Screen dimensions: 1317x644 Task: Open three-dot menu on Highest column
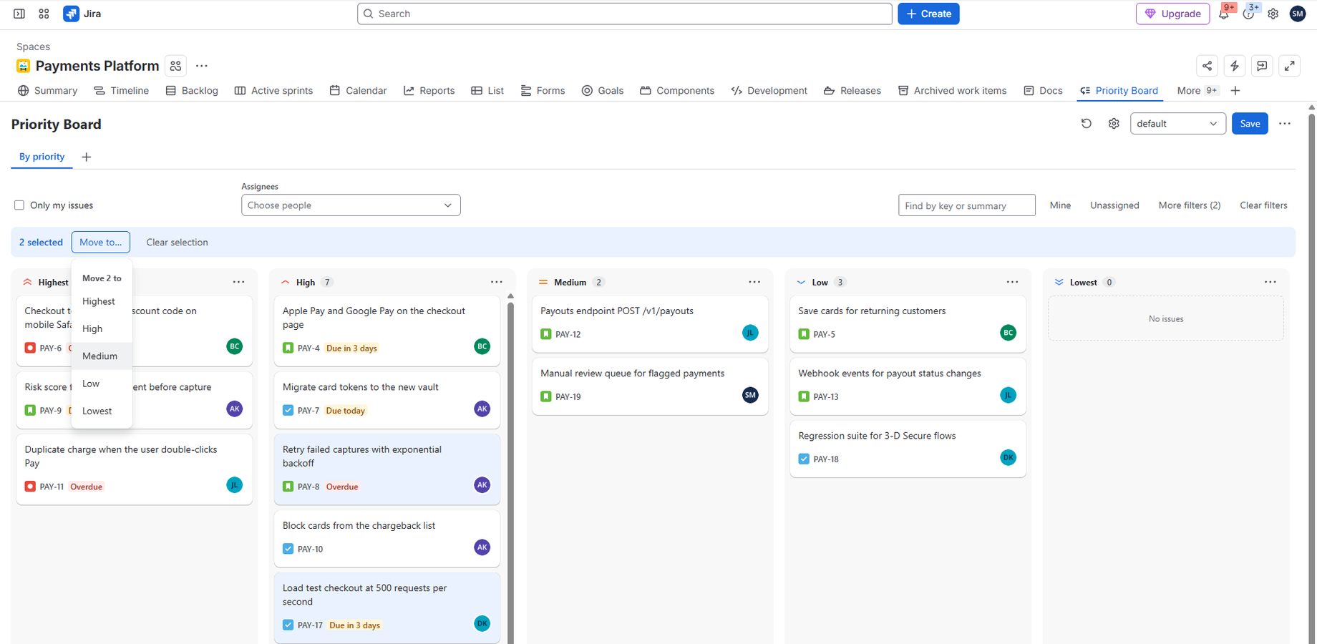tap(238, 282)
